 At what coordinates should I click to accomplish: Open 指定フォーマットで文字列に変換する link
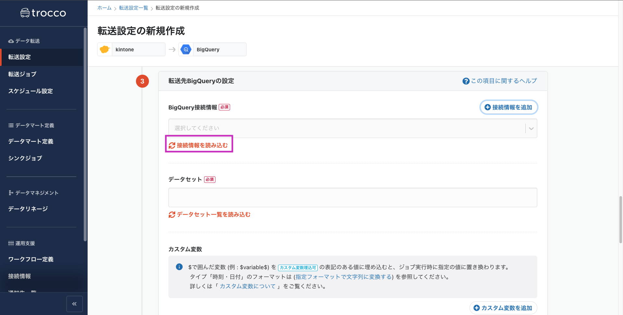344,277
